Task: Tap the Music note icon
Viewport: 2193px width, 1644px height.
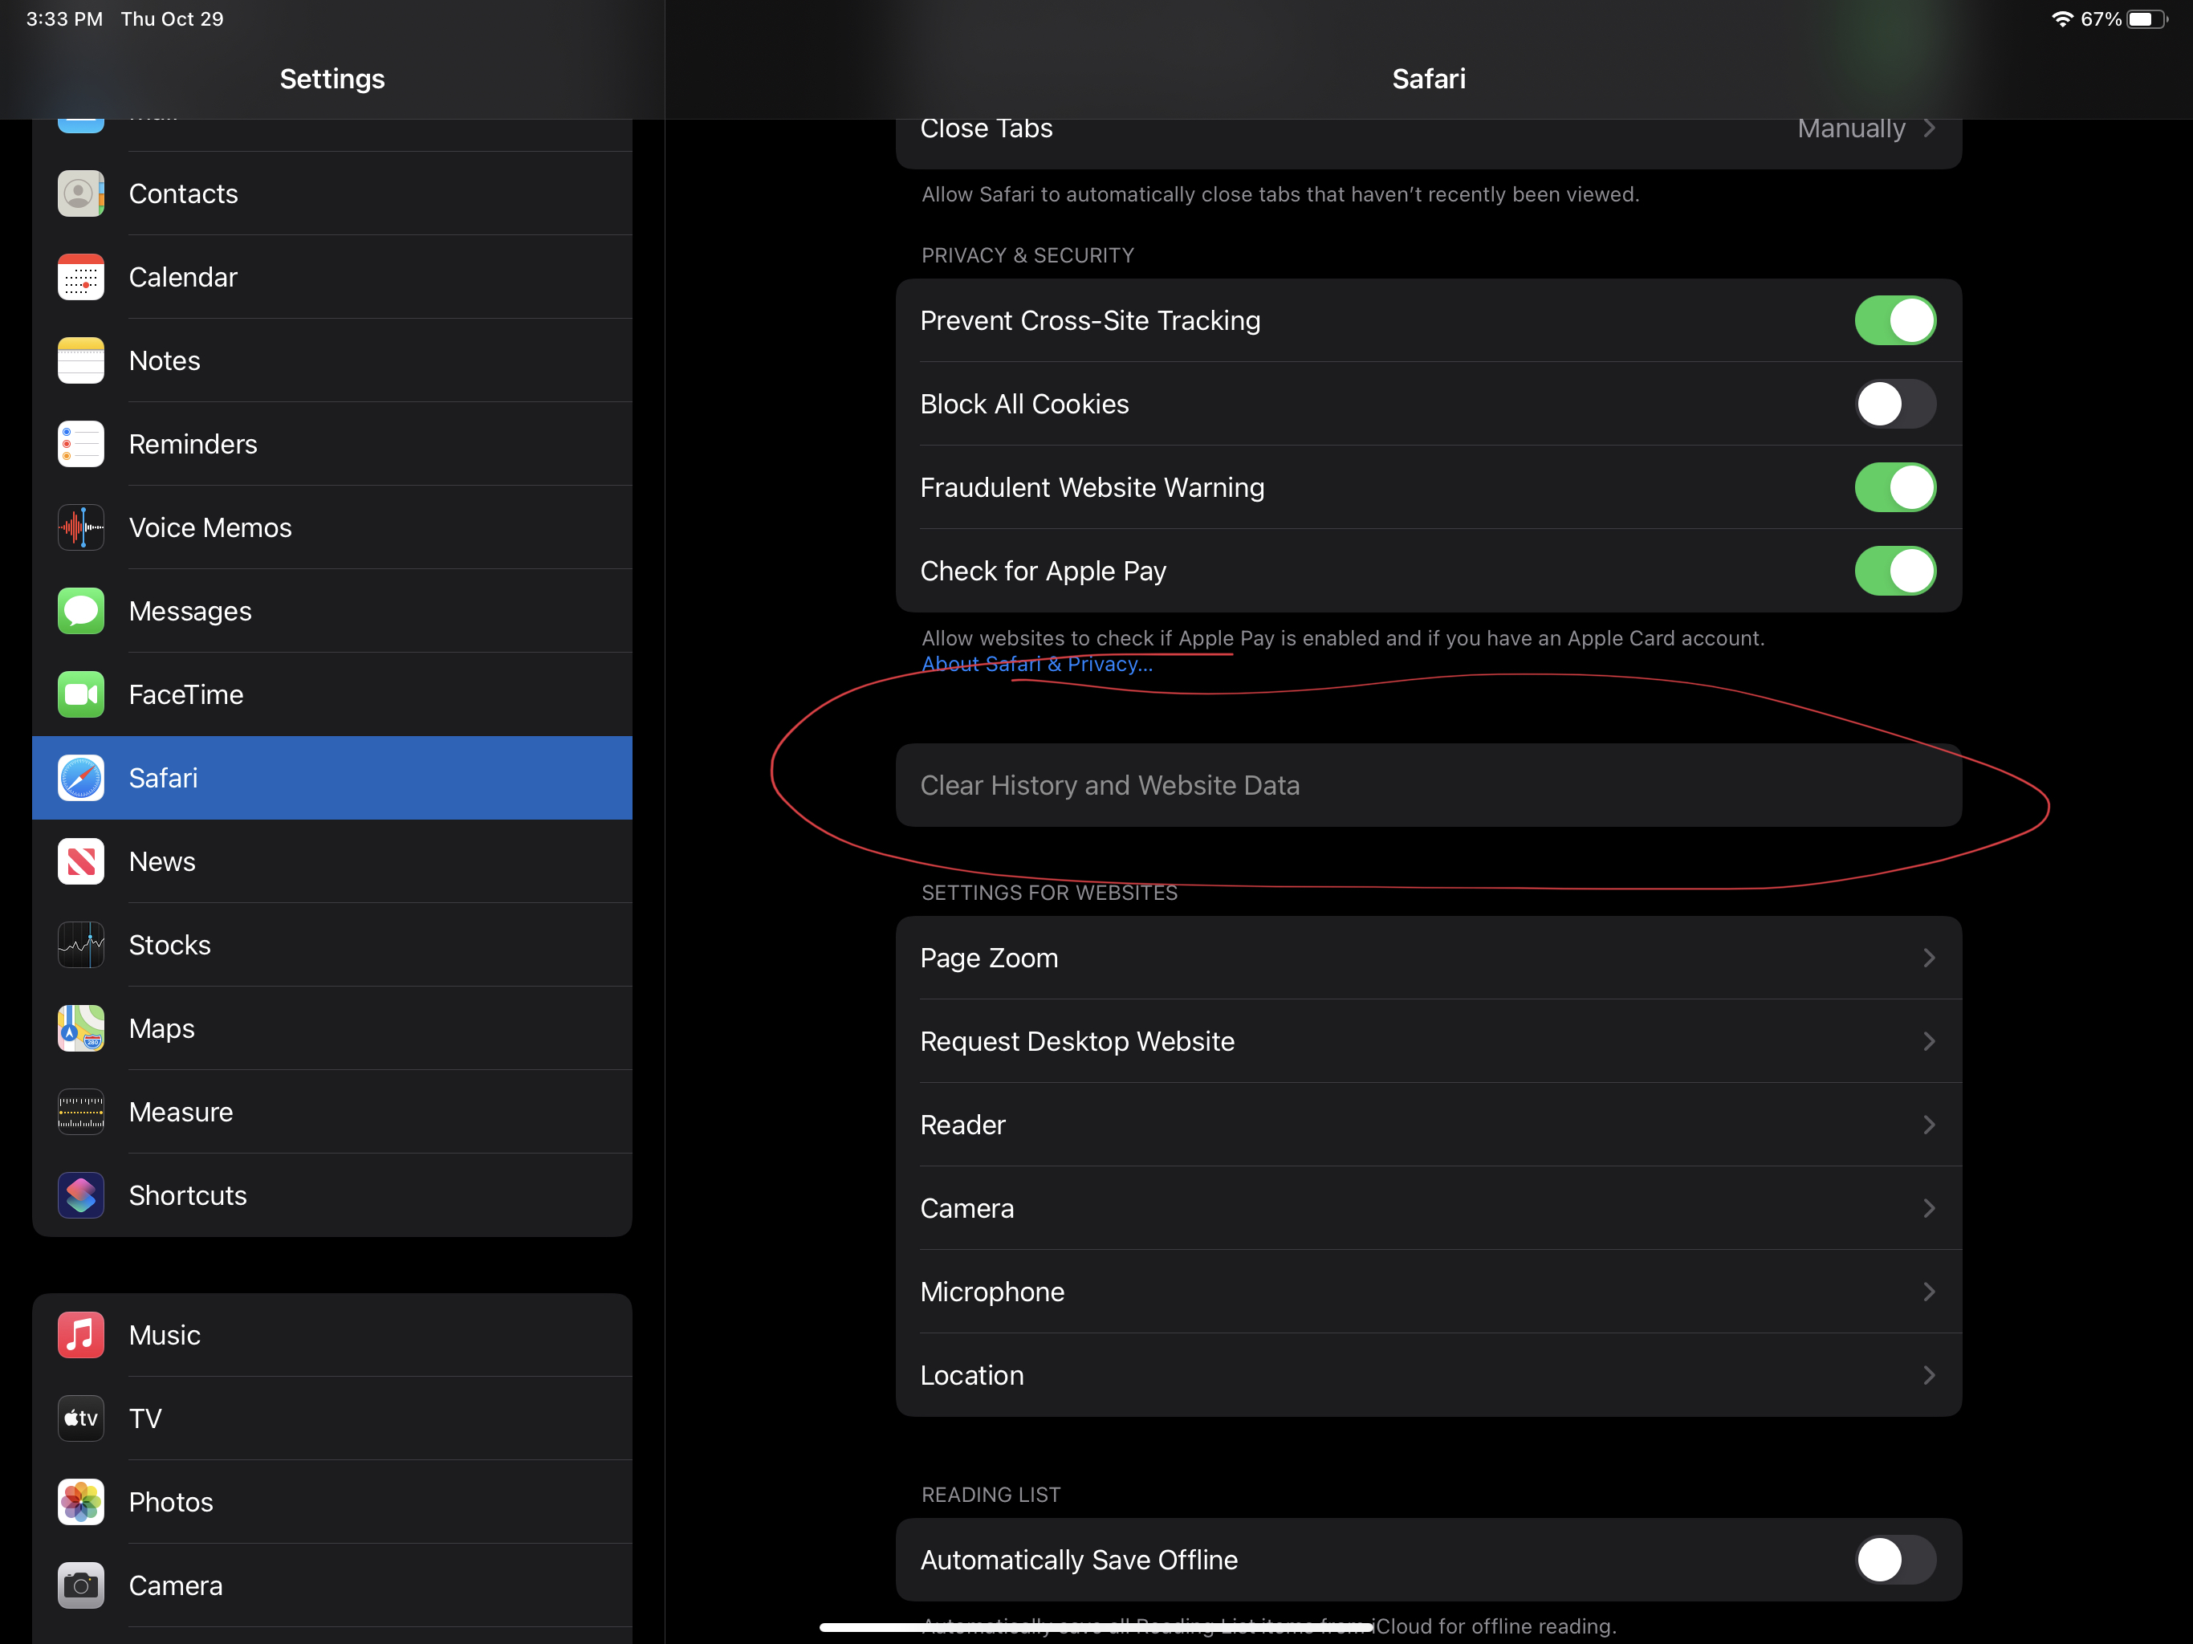Action: (x=80, y=1335)
